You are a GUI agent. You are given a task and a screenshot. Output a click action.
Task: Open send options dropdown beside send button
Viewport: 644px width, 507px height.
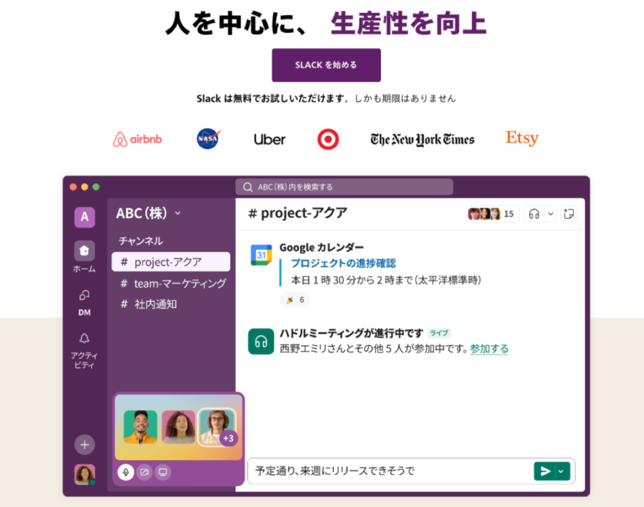tap(562, 471)
